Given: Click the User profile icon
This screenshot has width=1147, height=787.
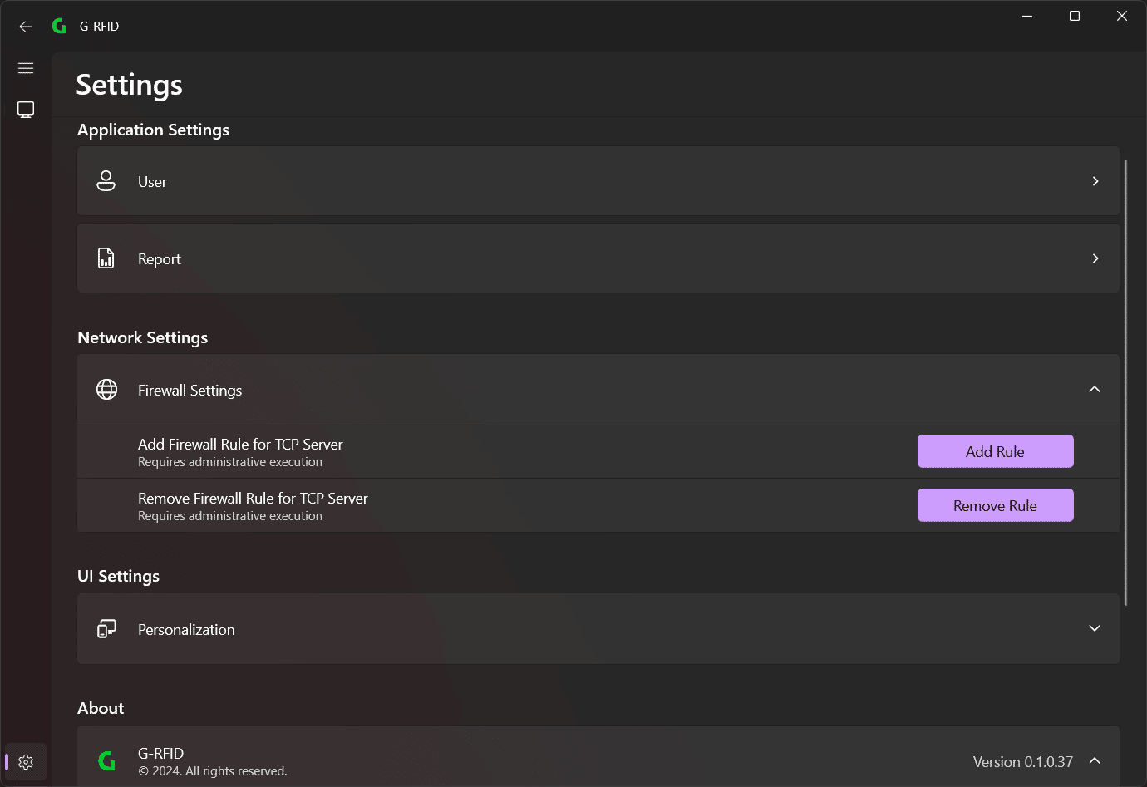Looking at the screenshot, I should click(x=106, y=181).
